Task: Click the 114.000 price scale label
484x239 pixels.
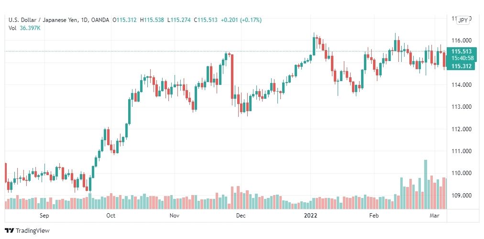Action: click(462, 85)
